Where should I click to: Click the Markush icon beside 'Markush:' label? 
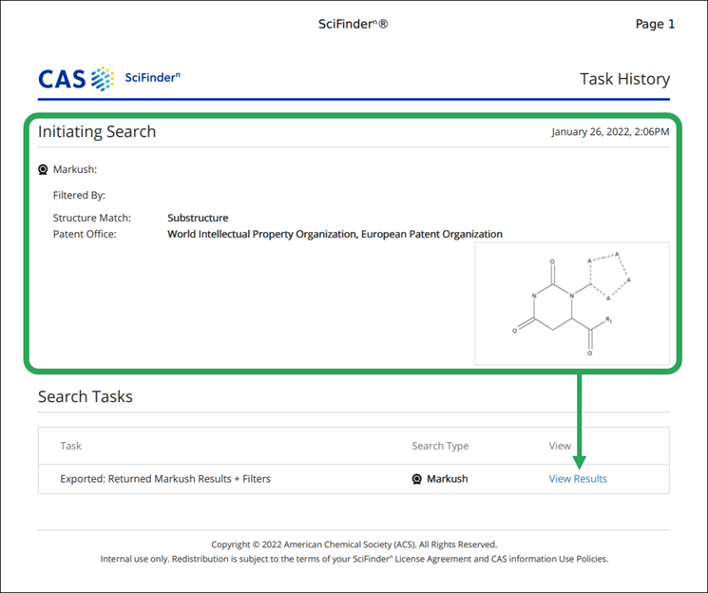click(43, 170)
